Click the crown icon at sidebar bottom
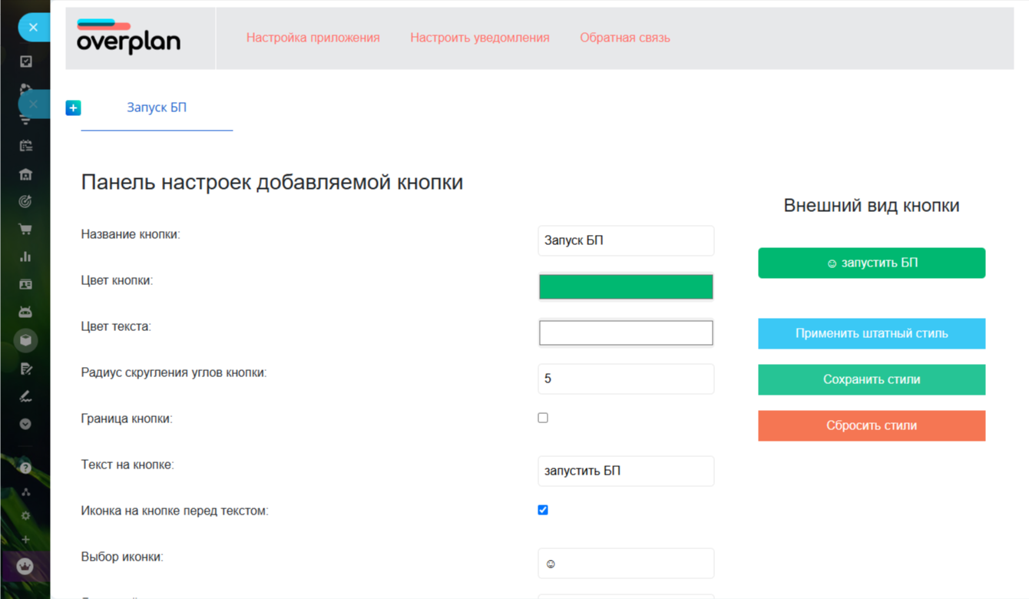1029x599 pixels. pyautogui.click(x=25, y=566)
